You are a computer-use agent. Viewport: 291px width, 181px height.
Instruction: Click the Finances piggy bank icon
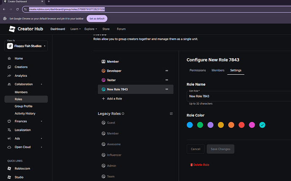click(x=9, y=121)
